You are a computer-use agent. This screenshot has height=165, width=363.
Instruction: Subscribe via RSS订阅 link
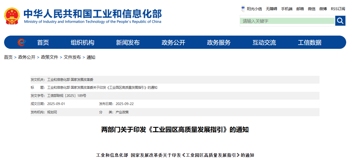coord(338,9)
